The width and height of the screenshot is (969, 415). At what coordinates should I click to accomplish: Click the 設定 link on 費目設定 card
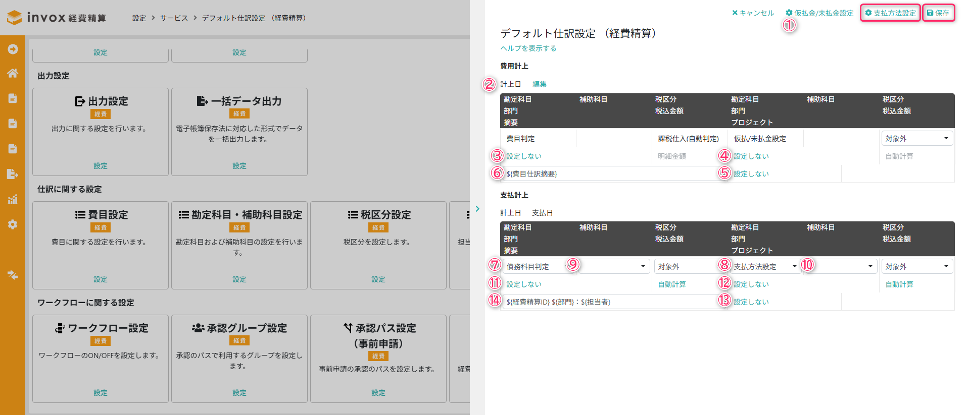point(101,279)
